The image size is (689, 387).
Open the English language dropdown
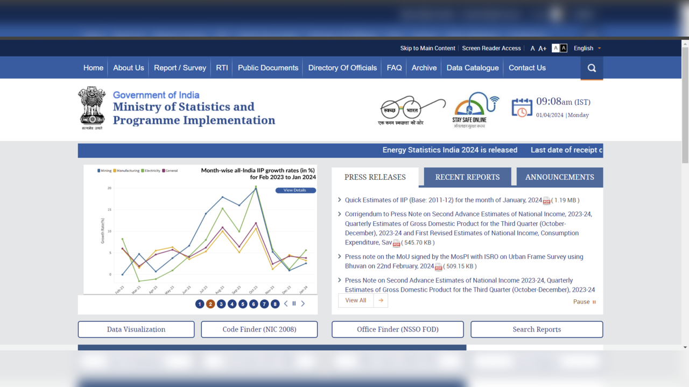coord(586,48)
